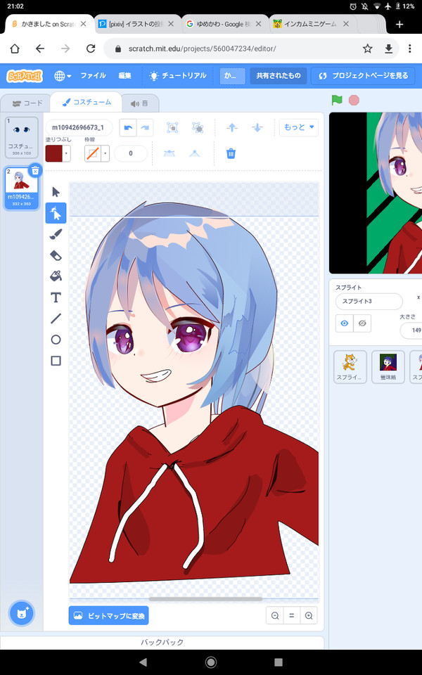Delete costume 2 using trash badge
This screenshot has width=422, height=675.
coord(35,170)
